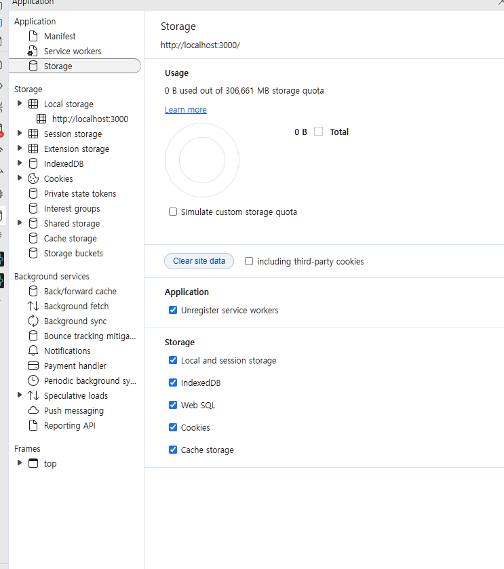Click the Background sync circular arrows icon
This screenshot has width=504, height=569.
[33, 321]
